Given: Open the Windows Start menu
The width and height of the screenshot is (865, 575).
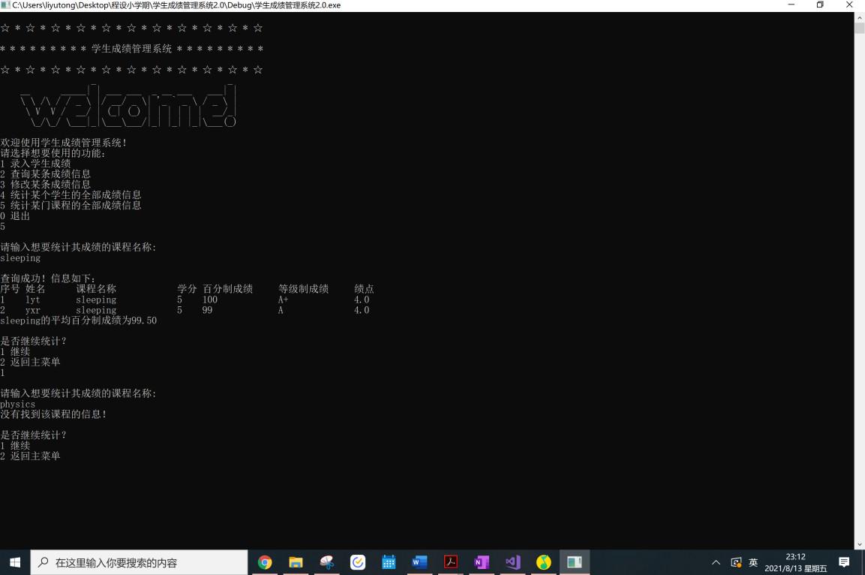Looking at the screenshot, I should (15, 562).
